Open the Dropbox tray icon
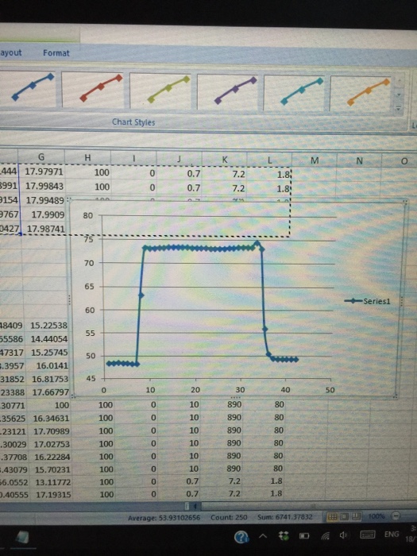 click(x=284, y=536)
